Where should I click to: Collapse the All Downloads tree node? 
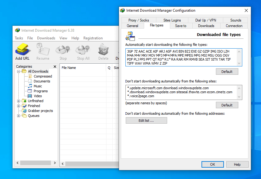[x=18, y=71]
